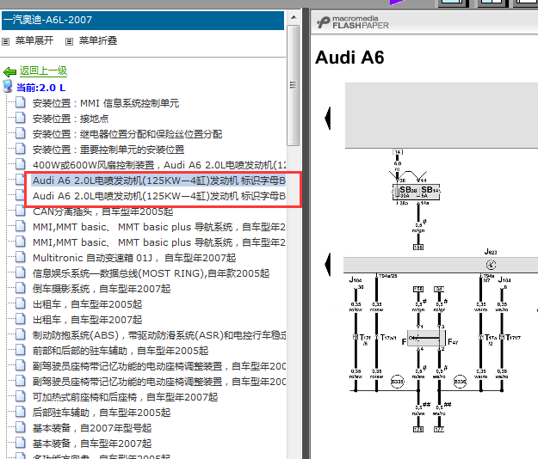Click document icon of 安装位置：接地点

21,118
